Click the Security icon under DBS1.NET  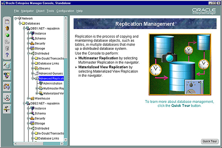32,43
